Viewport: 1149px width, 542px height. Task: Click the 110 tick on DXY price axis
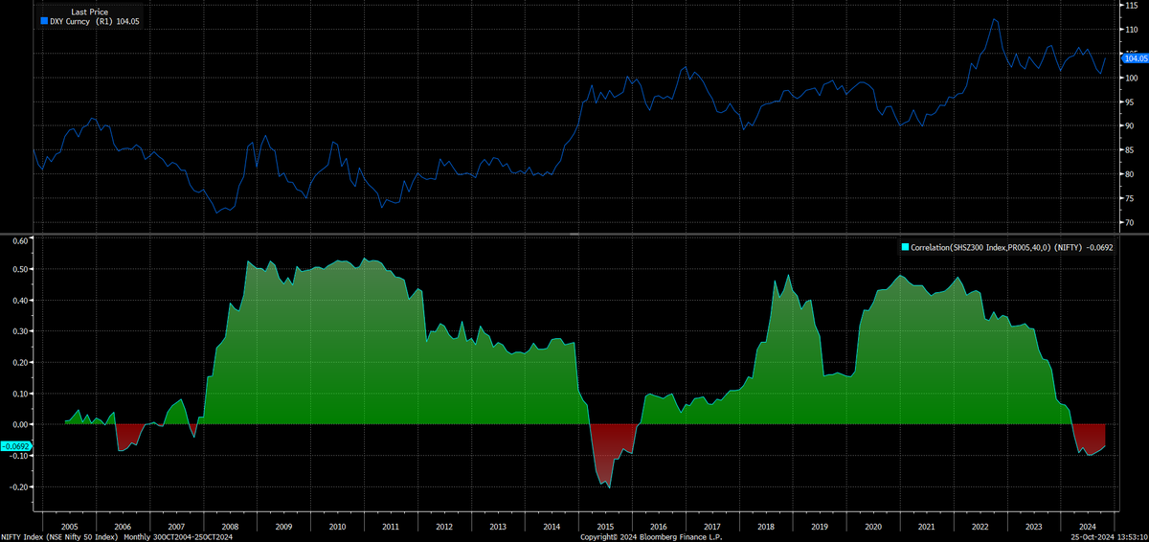point(1130,30)
